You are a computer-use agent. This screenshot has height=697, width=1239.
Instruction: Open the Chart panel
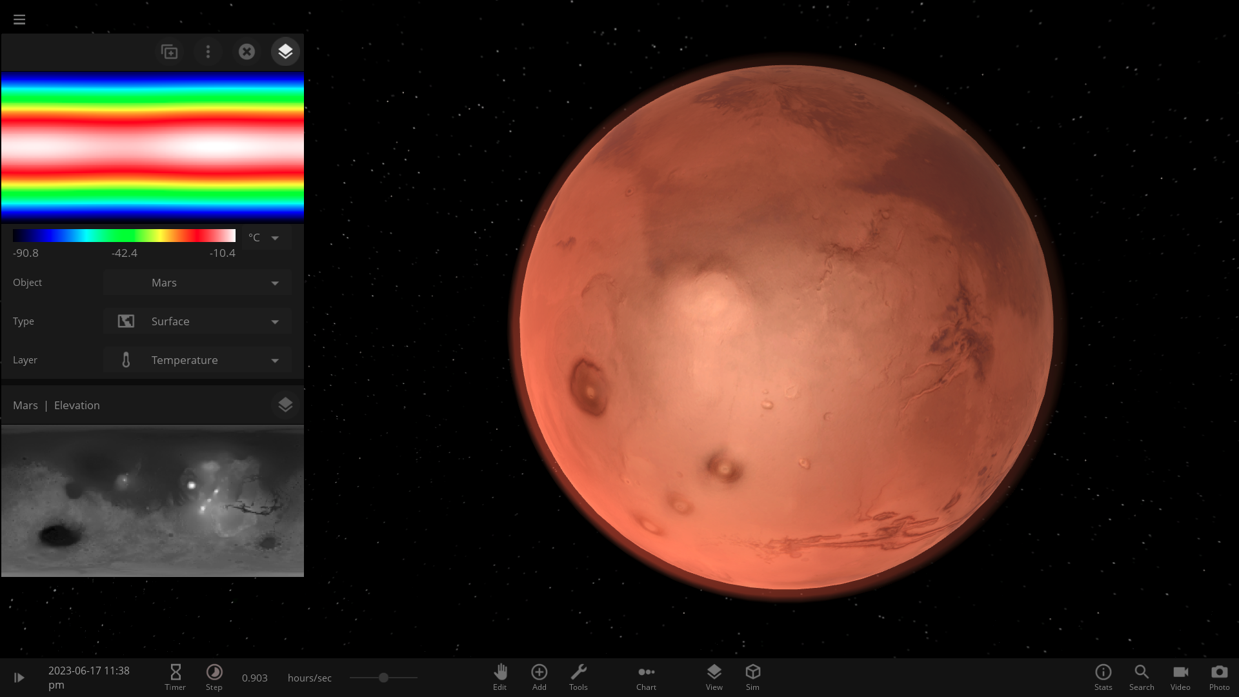click(x=646, y=677)
